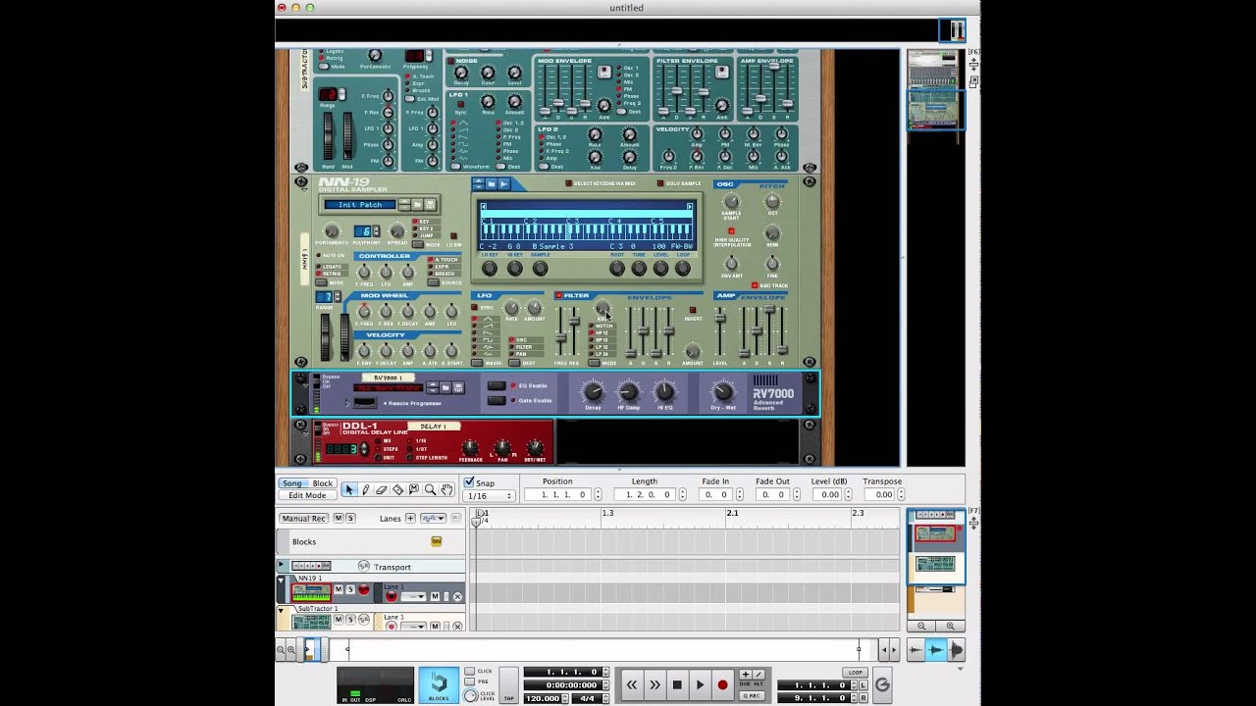Mute the NN19 1 track

tap(339, 589)
